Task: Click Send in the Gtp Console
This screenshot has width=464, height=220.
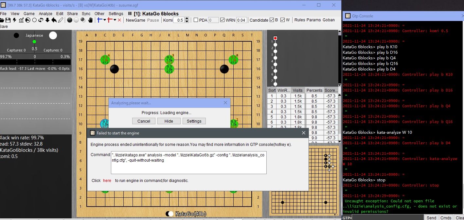Action: tap(431, 218)
